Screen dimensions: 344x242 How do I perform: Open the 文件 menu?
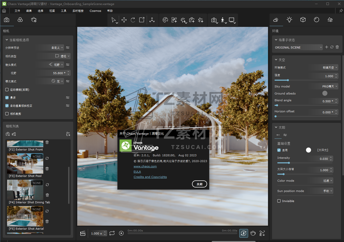pos(17,11)
